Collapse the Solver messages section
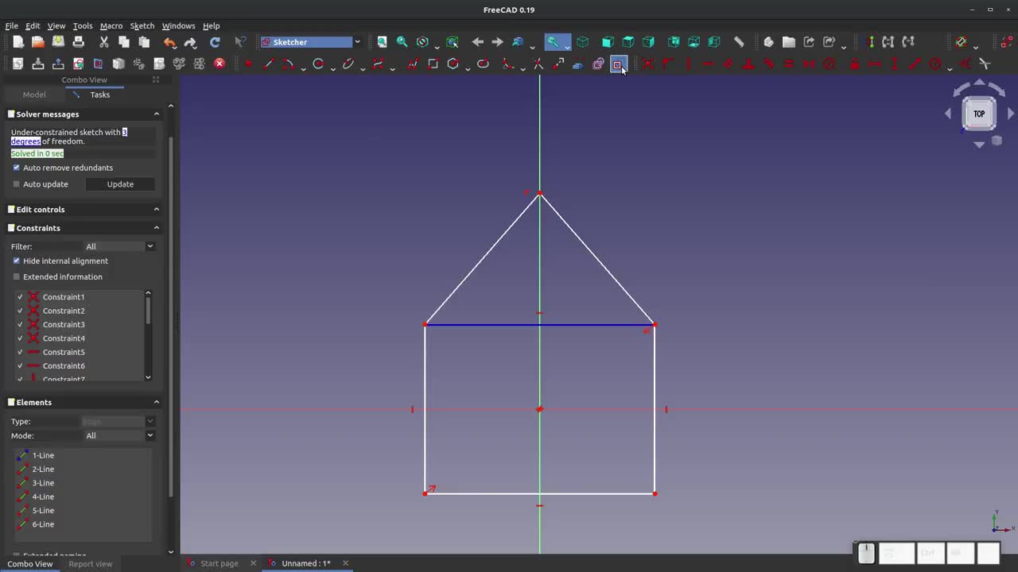1018x572 pixels. (x=156, y=114)
